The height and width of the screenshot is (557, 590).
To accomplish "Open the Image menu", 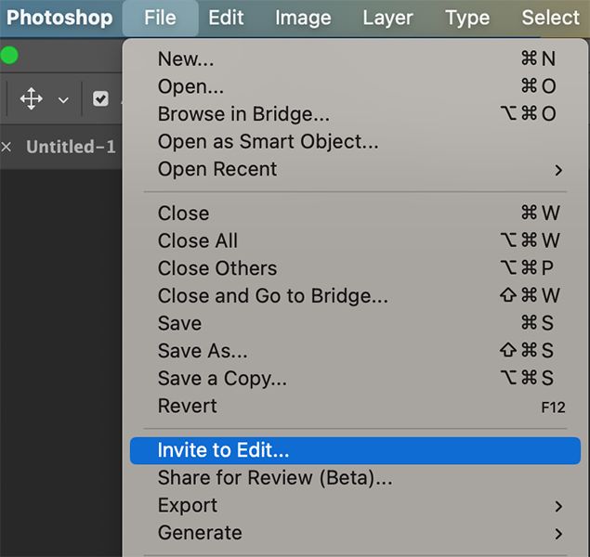I will pos(303,18).
